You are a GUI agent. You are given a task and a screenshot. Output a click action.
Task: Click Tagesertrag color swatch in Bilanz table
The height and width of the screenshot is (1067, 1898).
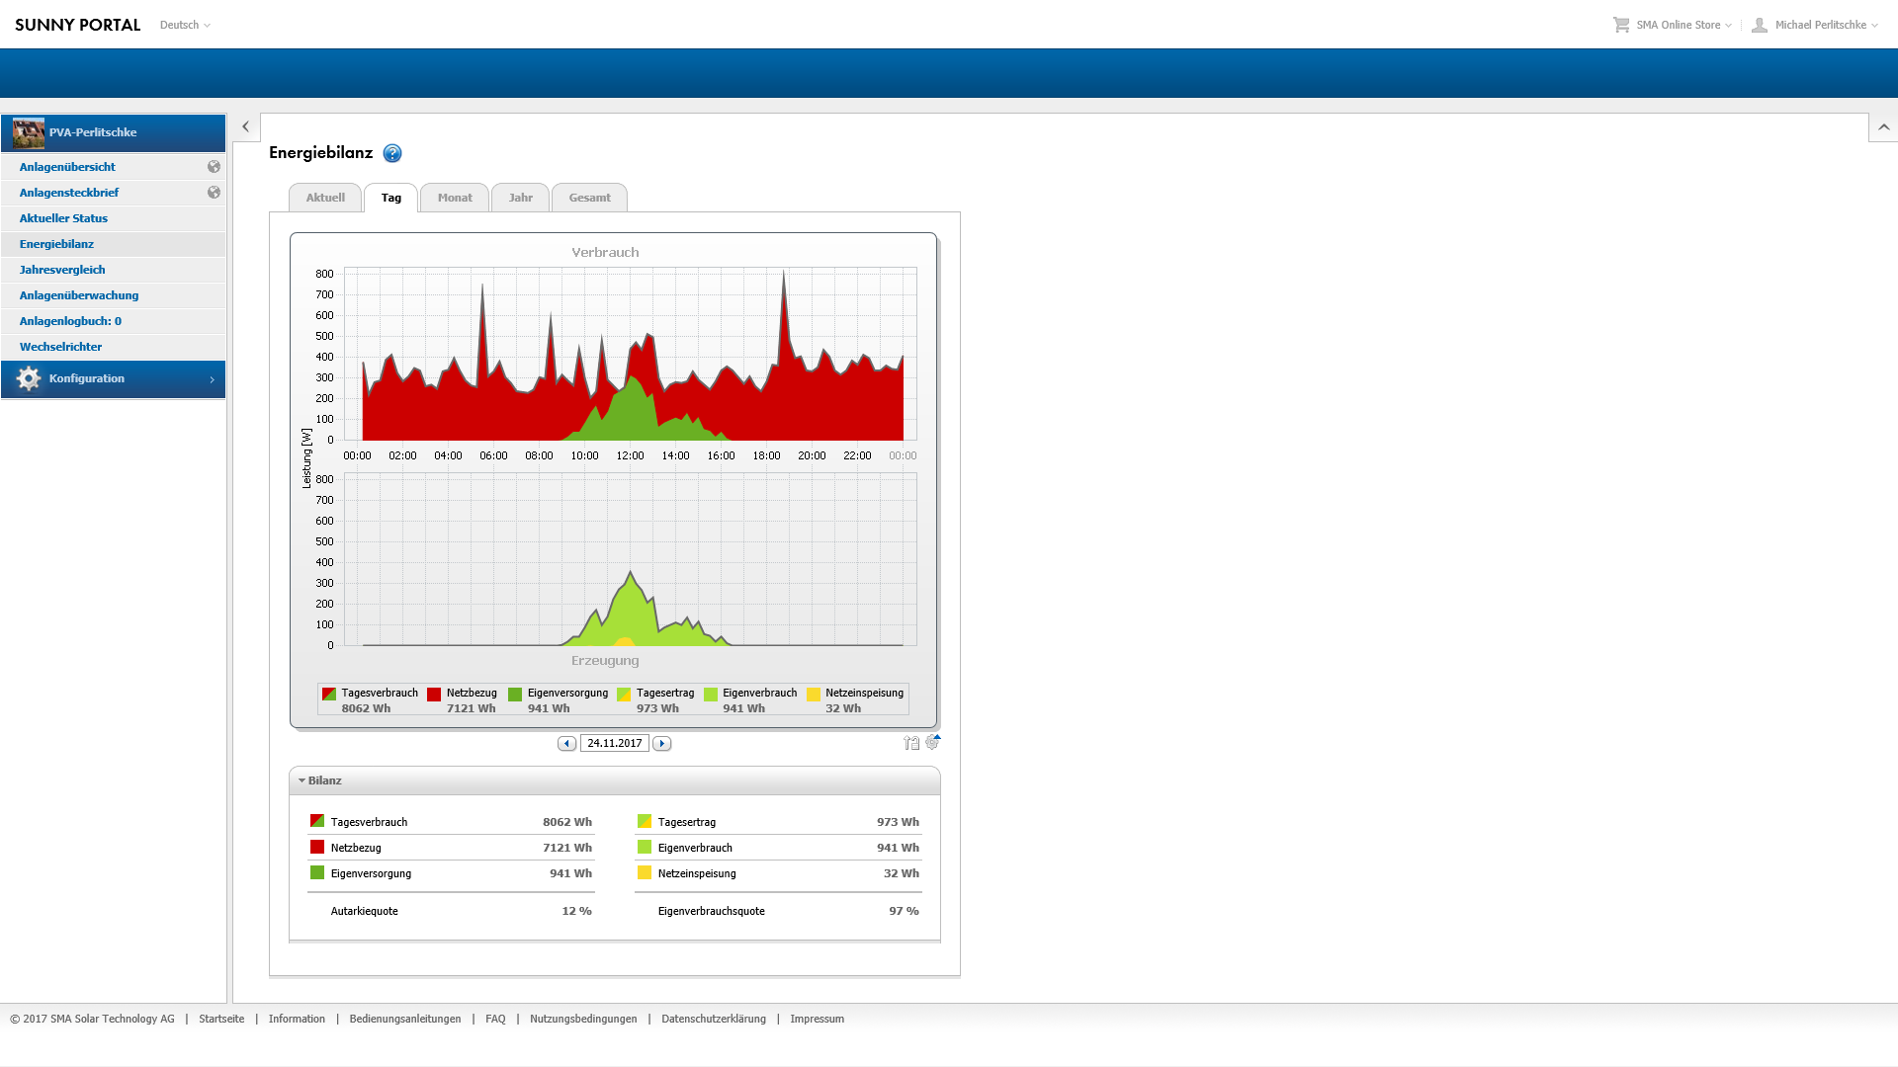(645, 821)
